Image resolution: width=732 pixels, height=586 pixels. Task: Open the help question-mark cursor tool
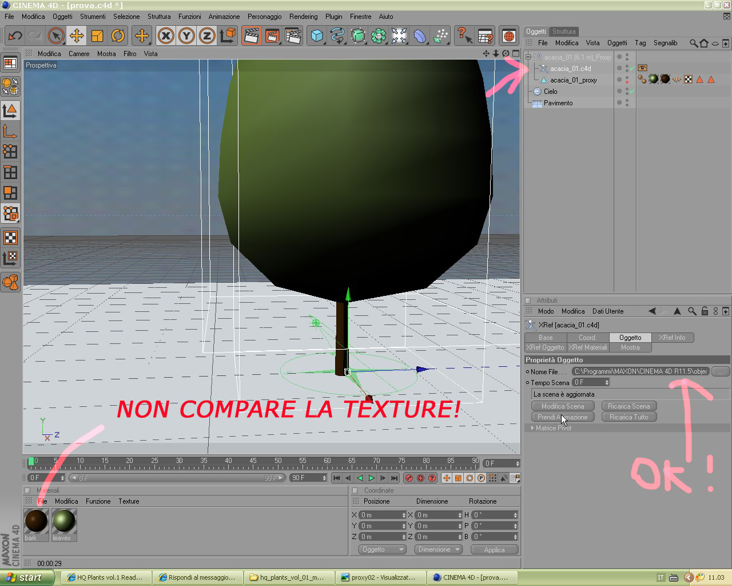tap(464, 36)
